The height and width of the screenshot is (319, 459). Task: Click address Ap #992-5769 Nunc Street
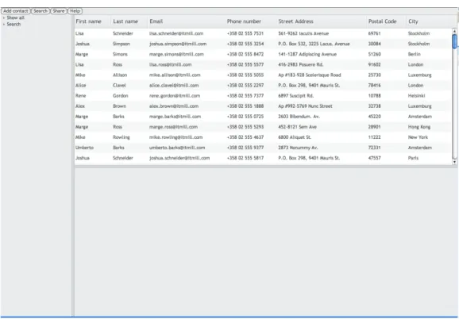point(305,106)
